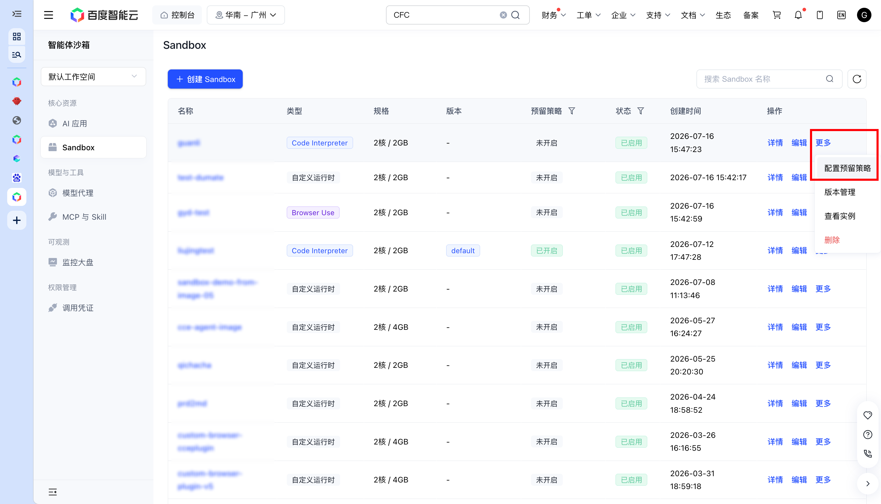The height and width of the screenshot is (504, 881).
Task: Refresh the Sandbox list
Action: point(857,79)
